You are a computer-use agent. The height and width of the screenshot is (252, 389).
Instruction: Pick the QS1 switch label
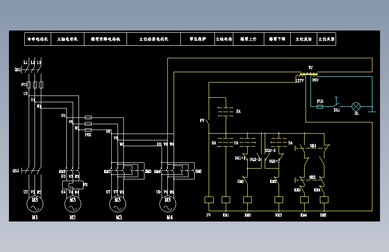click(17, 70)
